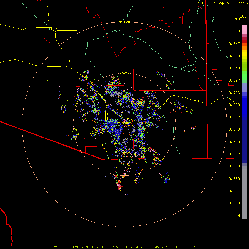Viewport: 249px width, 249px height.
Task: Click the 0.413 scale value
Action: tap(234, 166)
